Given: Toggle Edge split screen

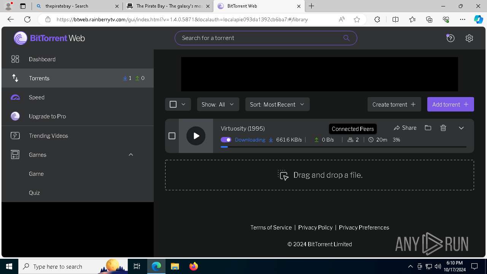Looking at the screenshot, I should coord(395,19).
